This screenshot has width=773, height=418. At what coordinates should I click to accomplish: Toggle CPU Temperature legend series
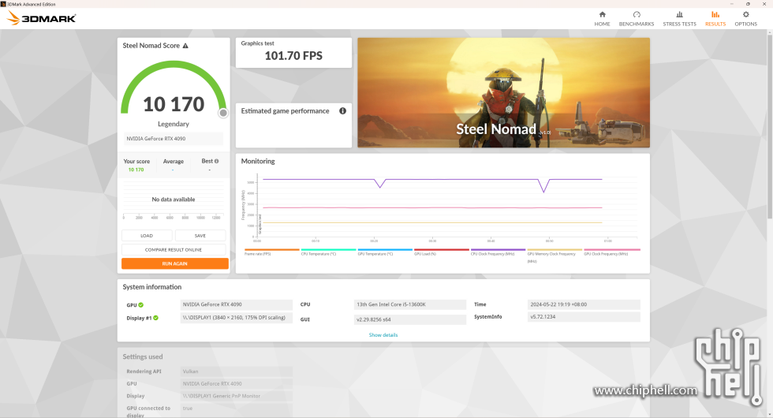point(328,252)
